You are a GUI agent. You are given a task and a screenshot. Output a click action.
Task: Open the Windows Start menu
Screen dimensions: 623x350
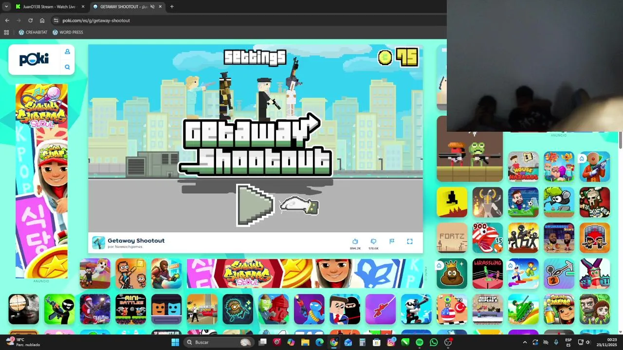pos(175,342)
